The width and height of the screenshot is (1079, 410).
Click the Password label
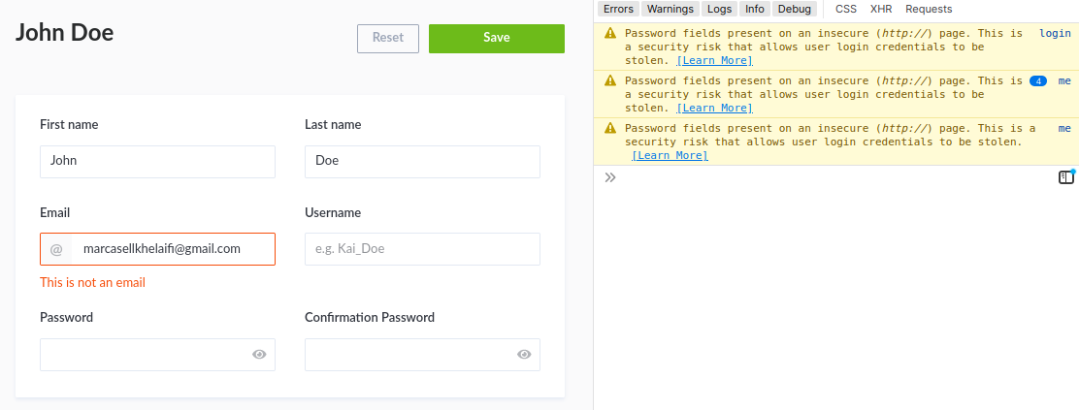[66, 317]
